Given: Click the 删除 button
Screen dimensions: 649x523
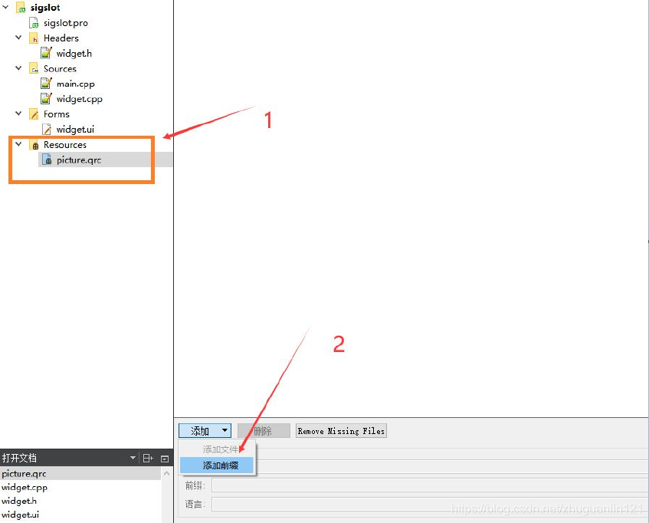Looking at the screenshot, I should coord(264,431).
